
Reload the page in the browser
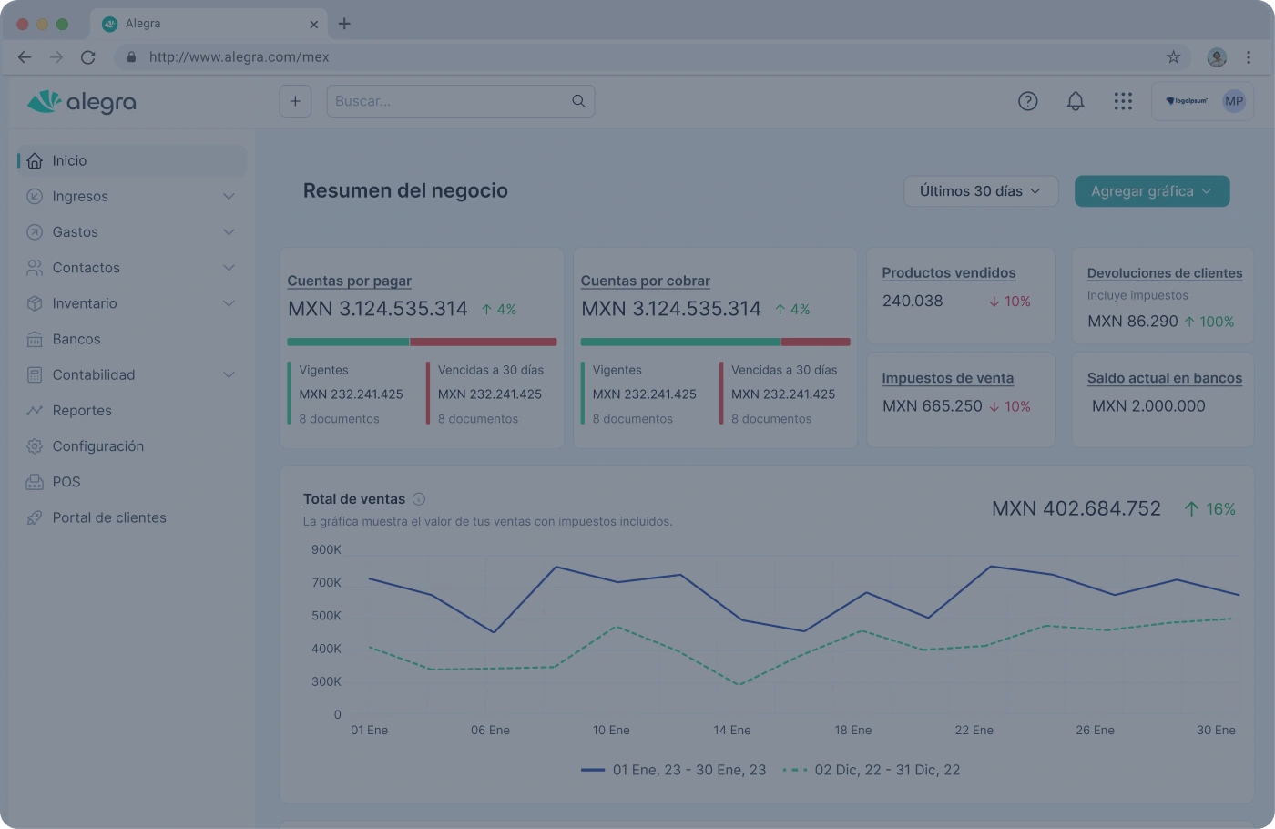pos(88,57)
